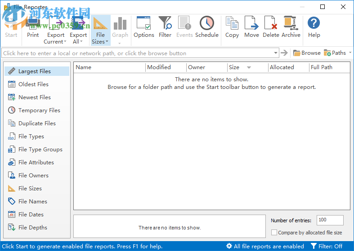Viewport: 354px width, 251px height.
Task: Close the File Reporter window
Action: [343, 7]
